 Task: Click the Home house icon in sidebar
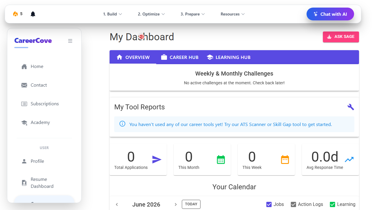tap(24, 66)
